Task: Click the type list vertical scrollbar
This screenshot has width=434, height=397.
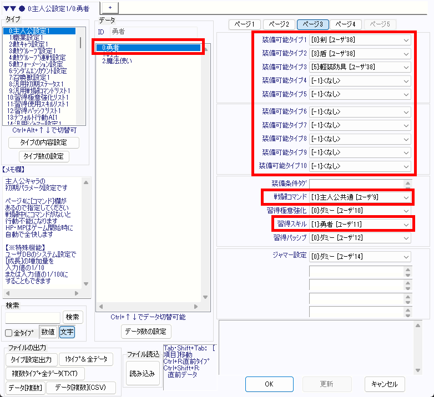Action: pos(82,78)
